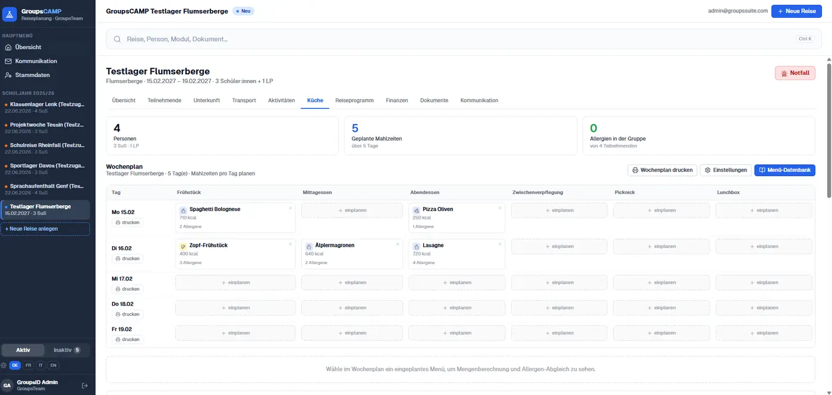
Task: Open Stammdaten in the sidebar
Action: coord(33,75)
